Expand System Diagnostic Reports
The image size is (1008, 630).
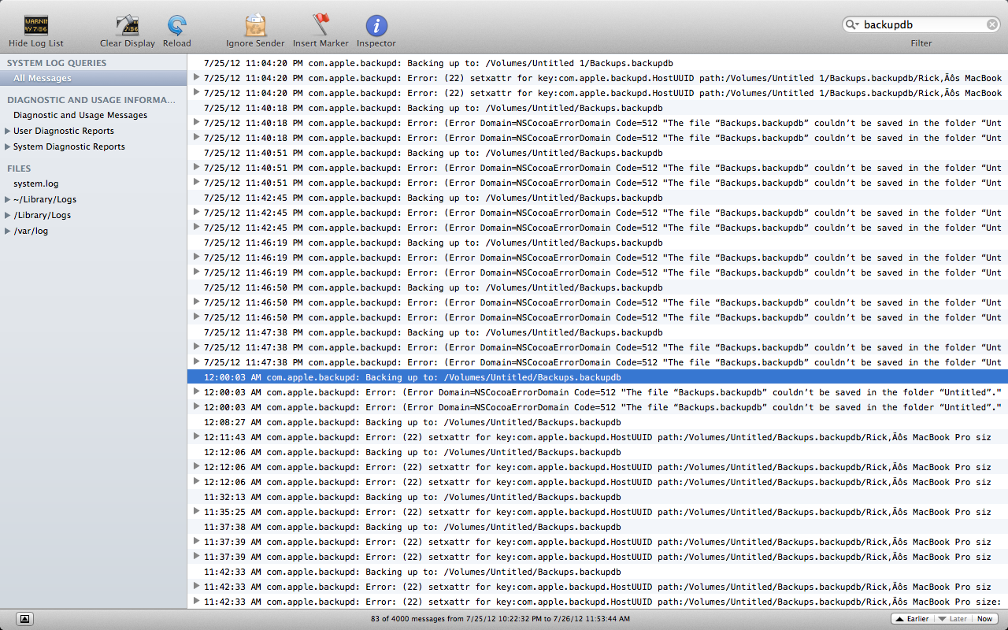(x=8, y=146)
